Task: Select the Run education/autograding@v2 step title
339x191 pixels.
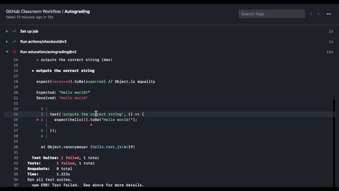Action: pyautogui.click(x=48, y=52)
